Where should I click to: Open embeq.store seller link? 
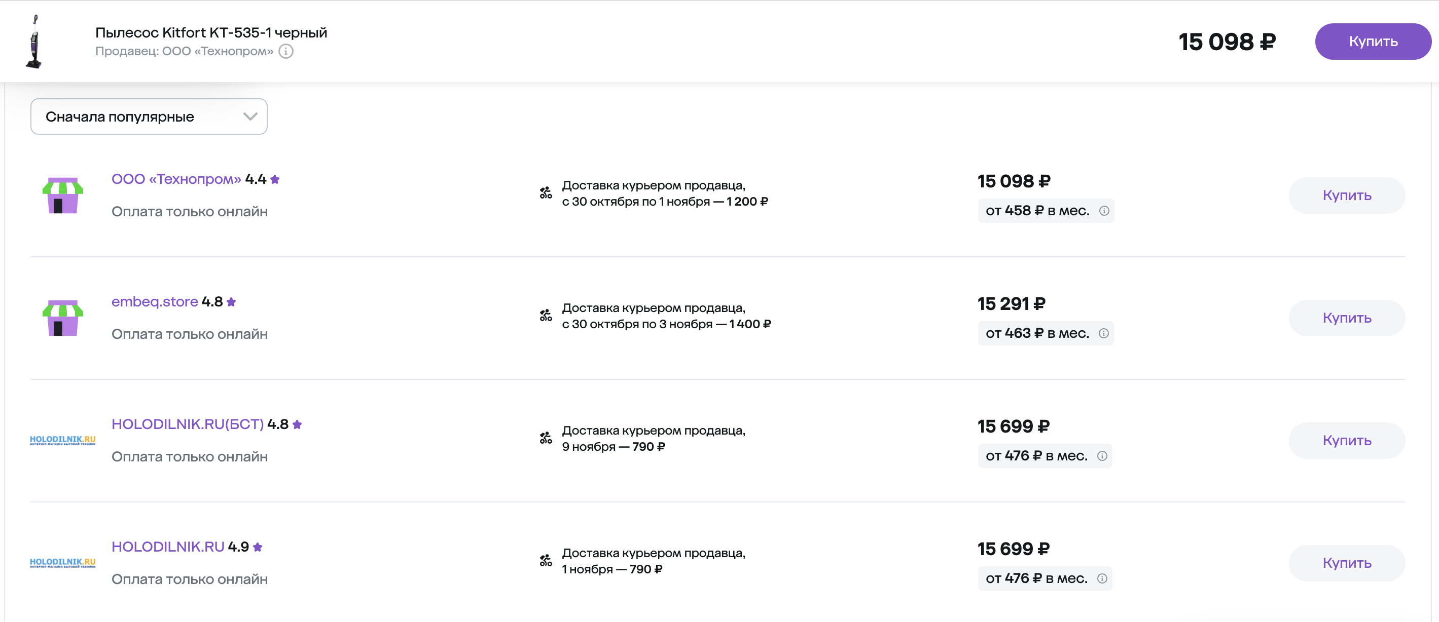click(x=155, y=302)
